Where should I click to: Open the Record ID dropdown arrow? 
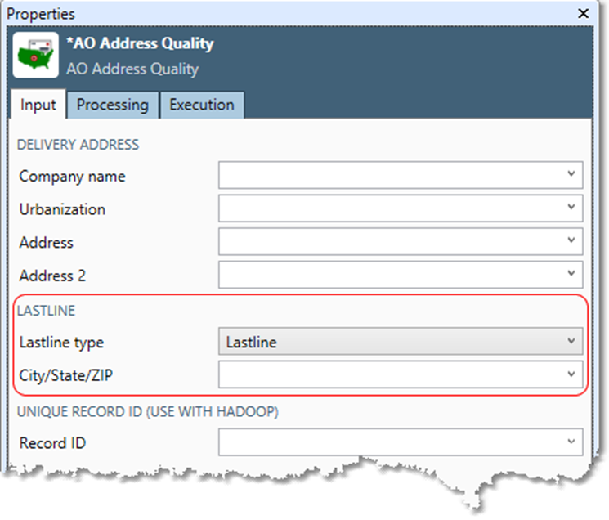[571, 443]
